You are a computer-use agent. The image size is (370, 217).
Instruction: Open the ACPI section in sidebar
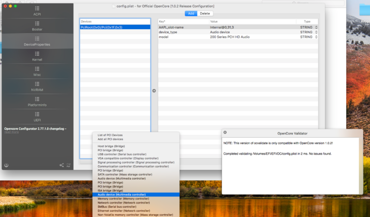coord(37,11)
